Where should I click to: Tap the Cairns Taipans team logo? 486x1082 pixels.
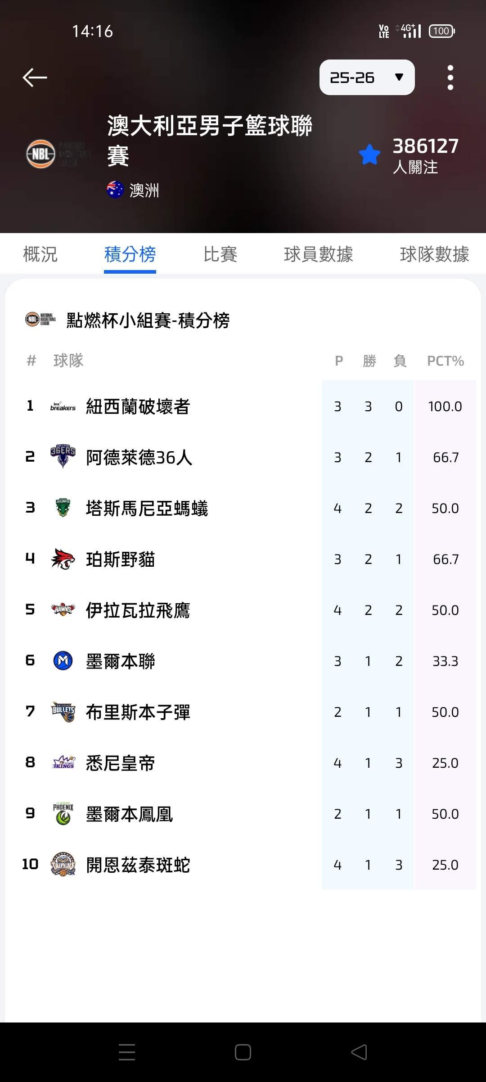63,864
